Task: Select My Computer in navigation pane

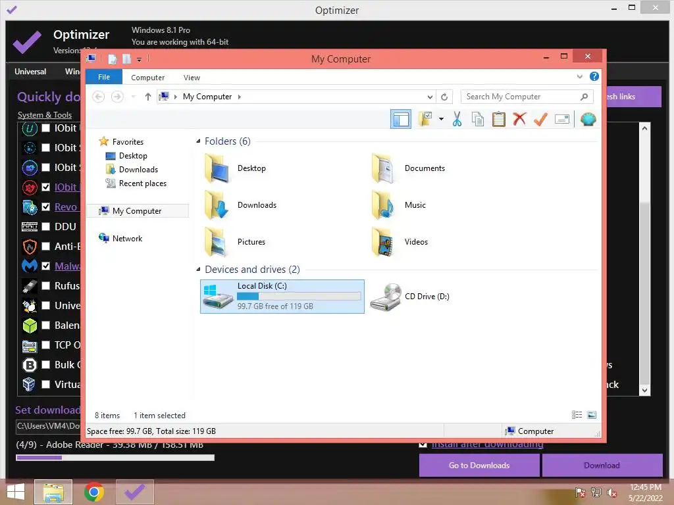Action: point(137,211)
